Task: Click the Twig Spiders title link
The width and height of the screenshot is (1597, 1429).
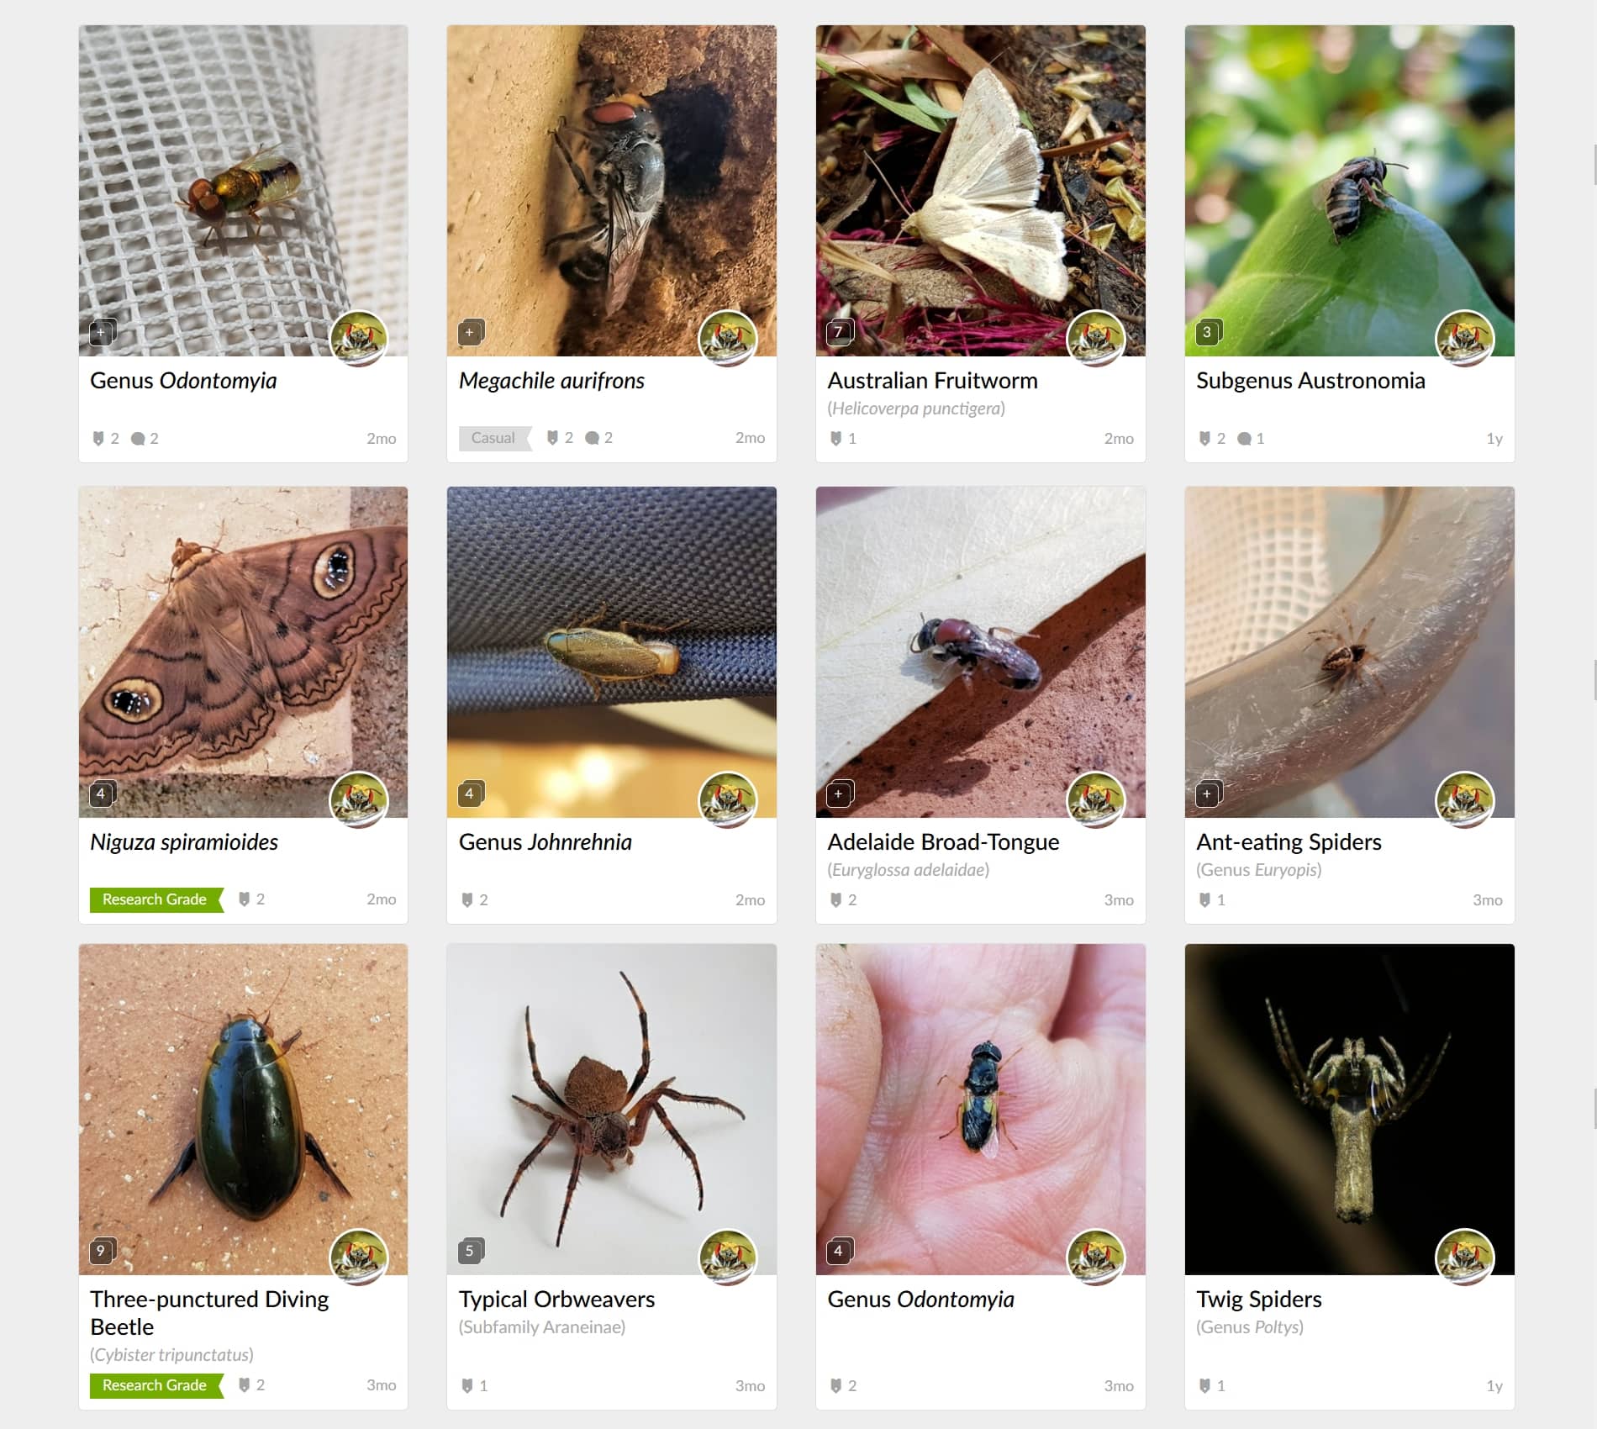Action: (x=1258, y=1299)
